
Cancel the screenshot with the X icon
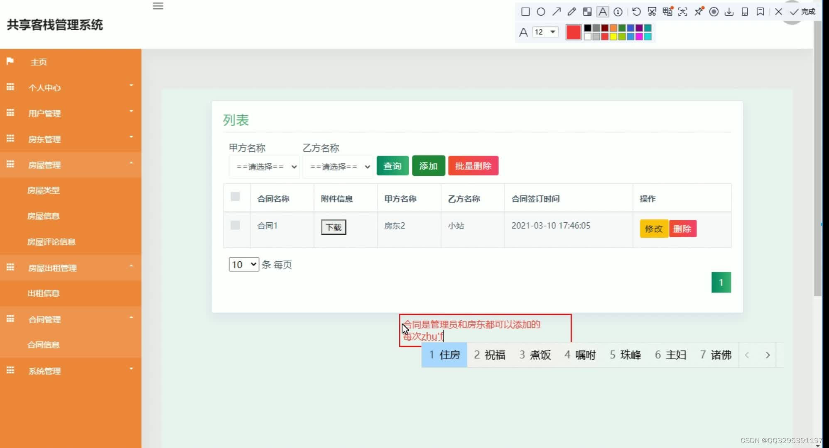point(779,12)
